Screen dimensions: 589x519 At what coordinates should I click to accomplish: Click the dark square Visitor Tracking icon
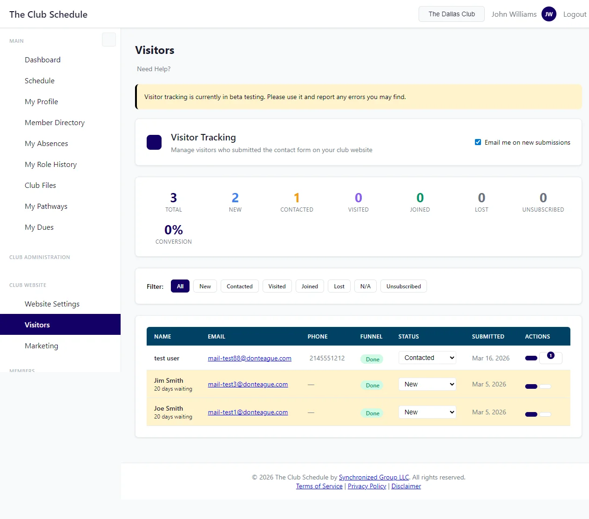point(154,142)
